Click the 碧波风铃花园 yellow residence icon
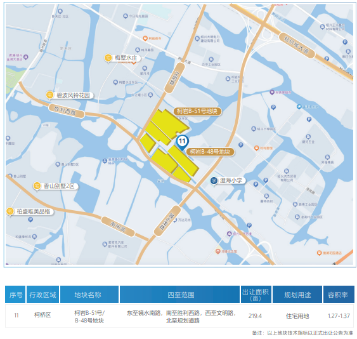Screen dimensions: 357x339 pyautogui.click(x=49, y=95)
